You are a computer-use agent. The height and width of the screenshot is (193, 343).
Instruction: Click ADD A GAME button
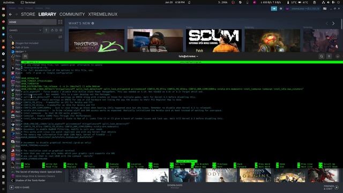tap(19, 187)
